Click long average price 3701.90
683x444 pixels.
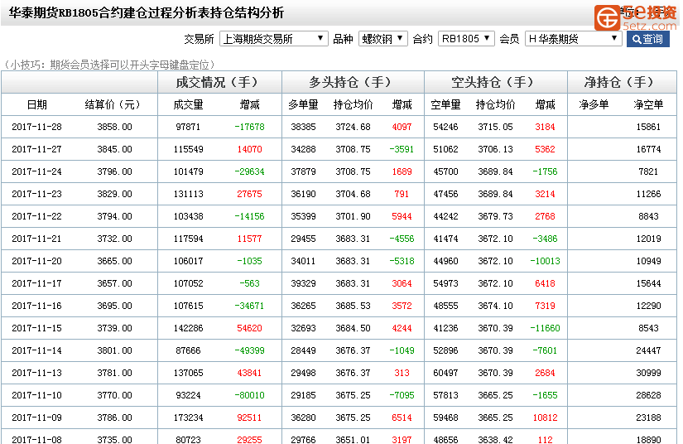click(353, 216)
